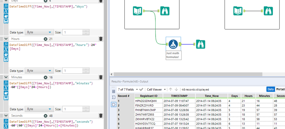Viewport: 285px width, 129px height.
Task: Delete the Hours expression with trash icon
Action: [x=101, y=39]
